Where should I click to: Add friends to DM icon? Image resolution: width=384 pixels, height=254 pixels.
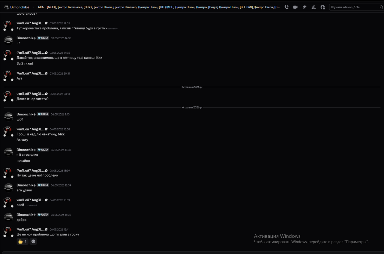coord(313,7)
